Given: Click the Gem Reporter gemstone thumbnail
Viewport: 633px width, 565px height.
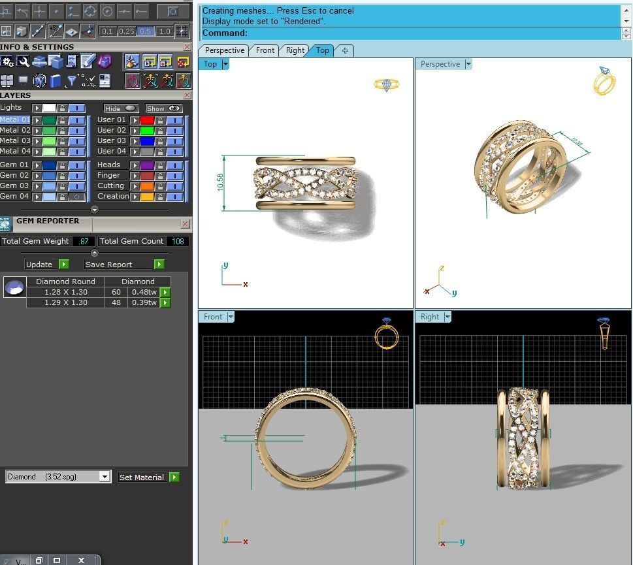Looking at the screenshot, I should (15, 287).
